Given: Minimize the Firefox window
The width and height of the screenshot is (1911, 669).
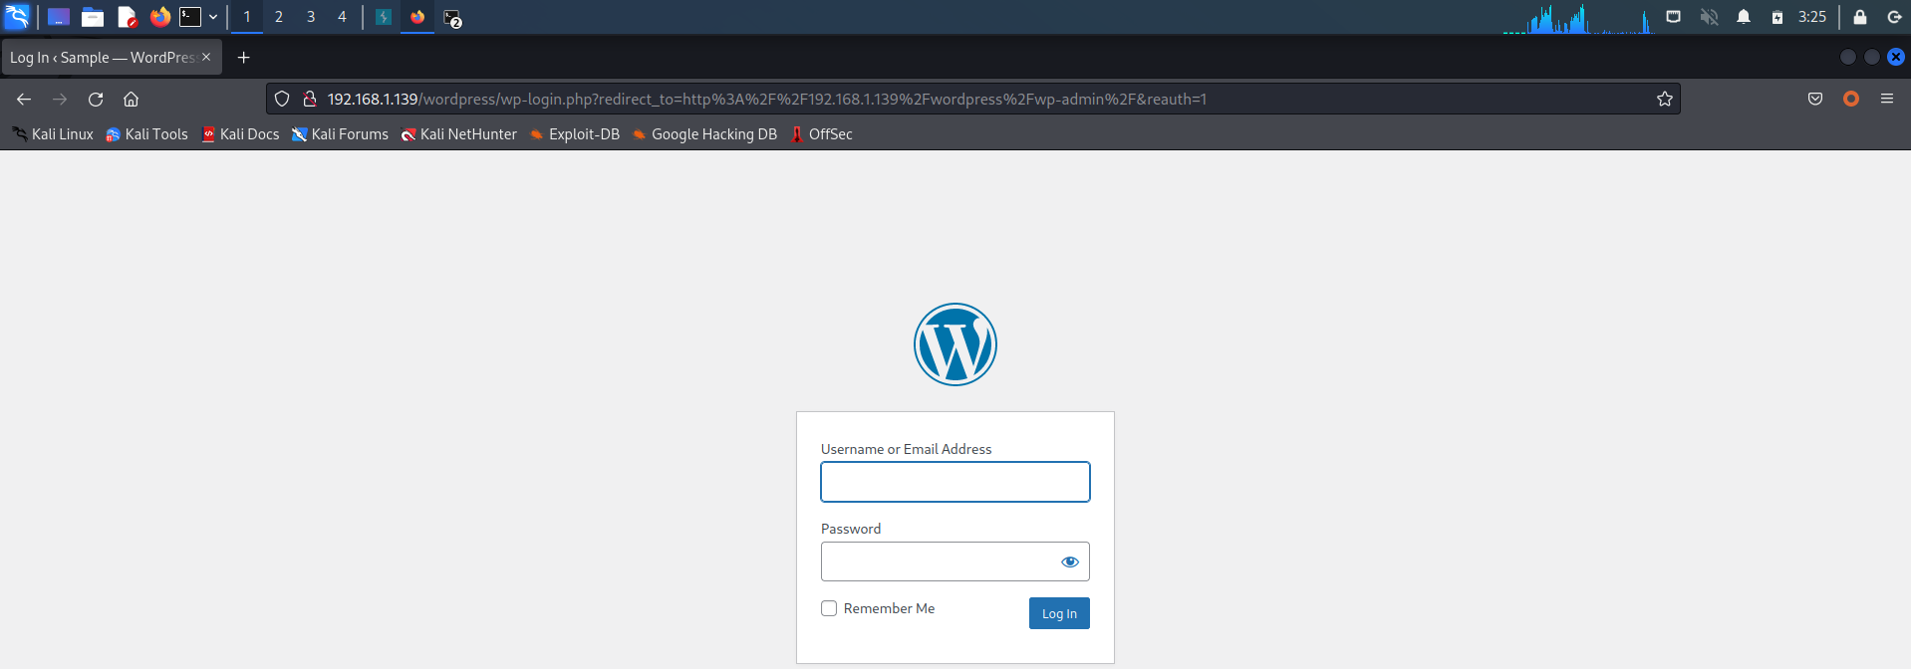Looking at the screenshot, I should coord(1848,57).
